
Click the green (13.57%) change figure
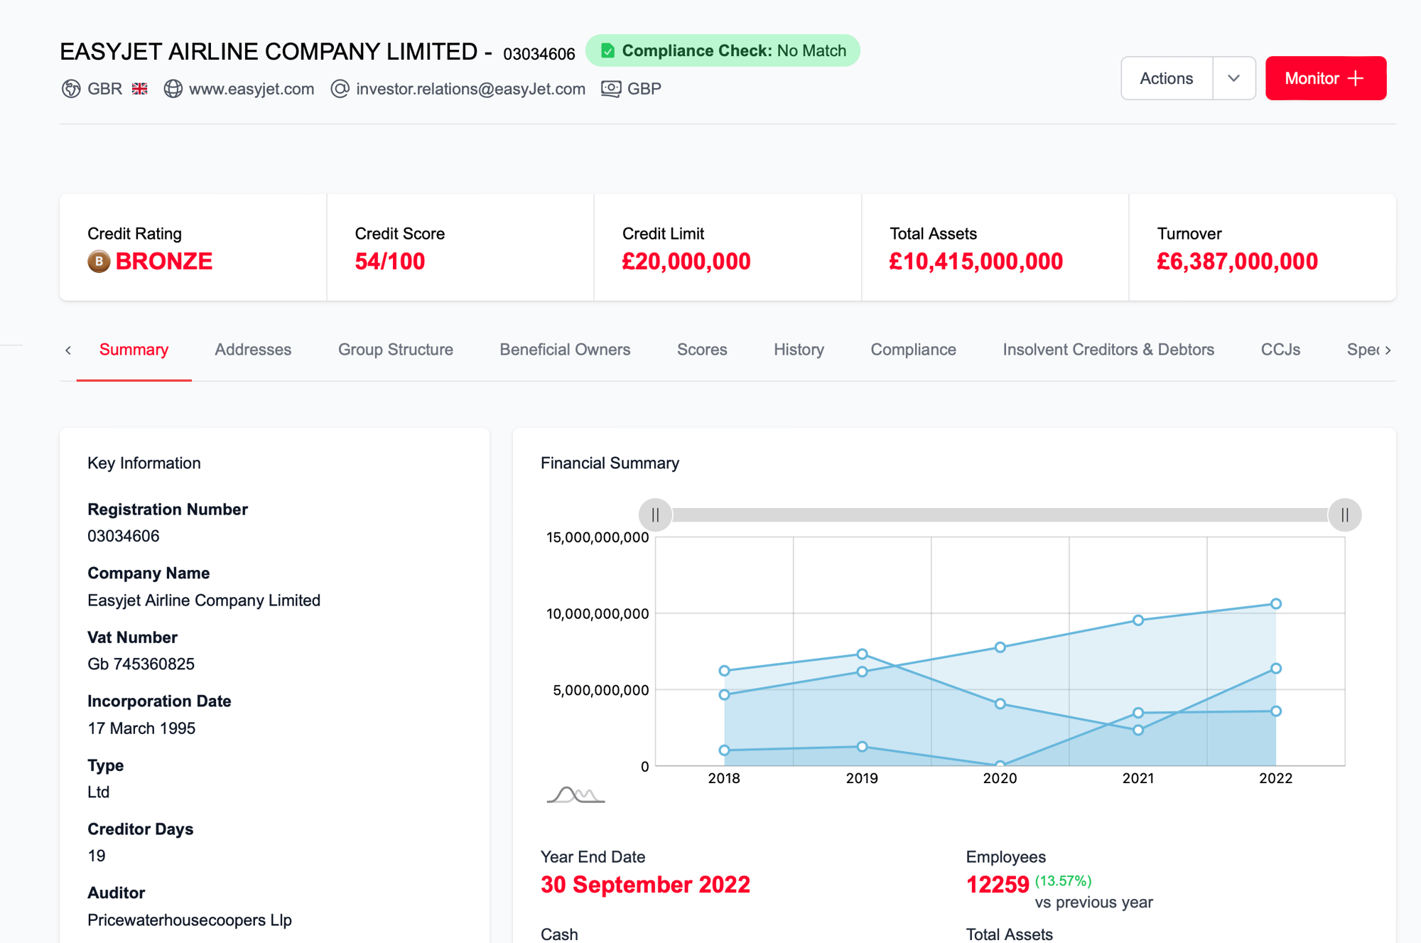point(1063,881)
